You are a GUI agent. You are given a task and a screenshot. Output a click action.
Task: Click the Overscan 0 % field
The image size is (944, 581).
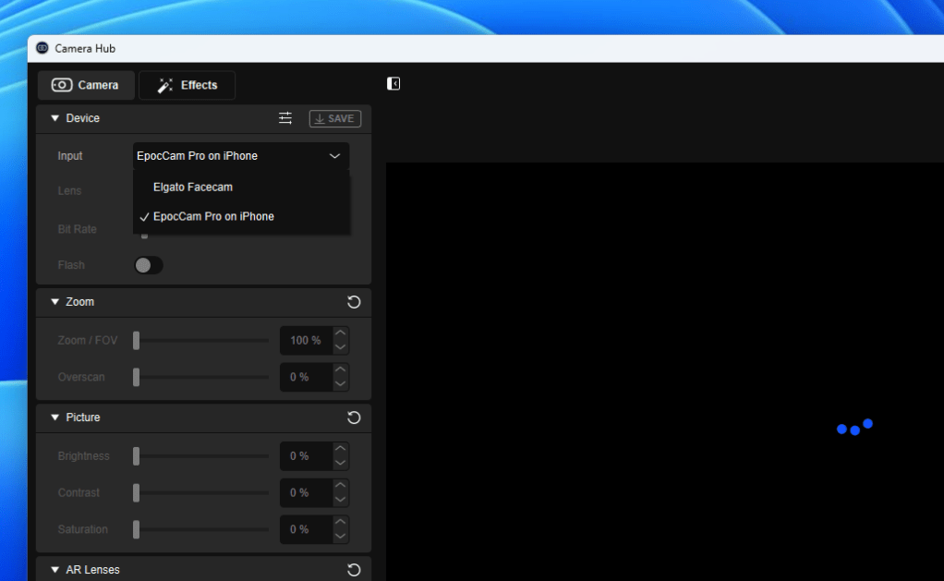point(306,377)
